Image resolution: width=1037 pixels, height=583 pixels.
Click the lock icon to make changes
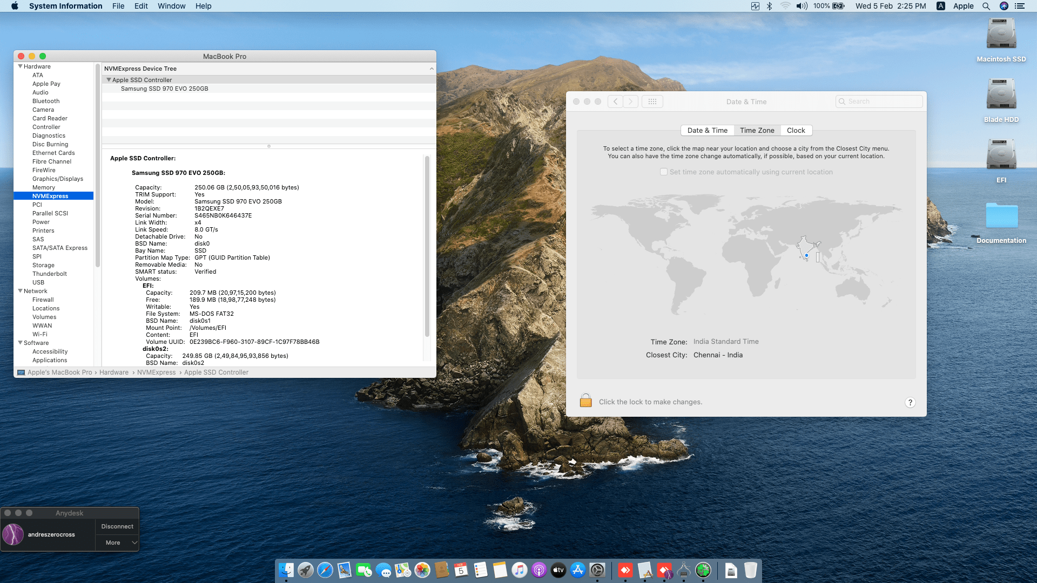[585, 401]
